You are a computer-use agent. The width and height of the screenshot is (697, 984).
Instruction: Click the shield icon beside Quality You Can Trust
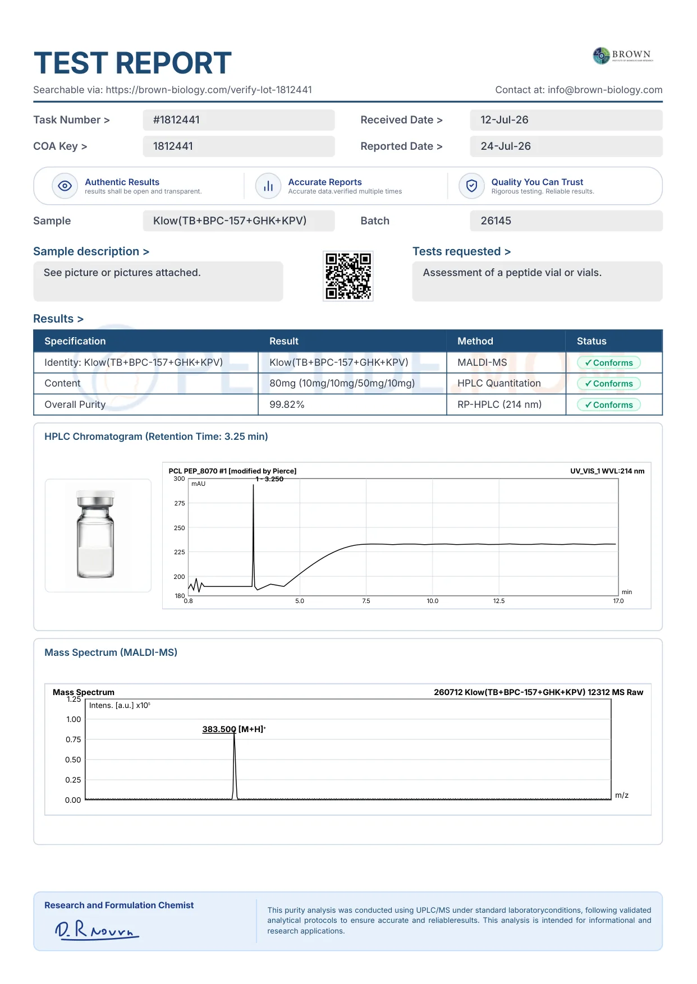coord(471,186)
